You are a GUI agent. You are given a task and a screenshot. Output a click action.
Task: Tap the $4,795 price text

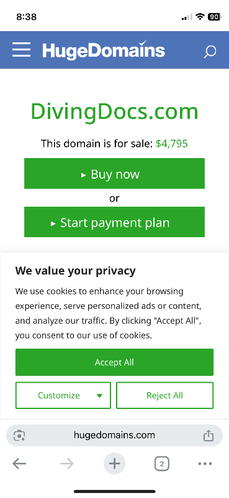[172, 144]
